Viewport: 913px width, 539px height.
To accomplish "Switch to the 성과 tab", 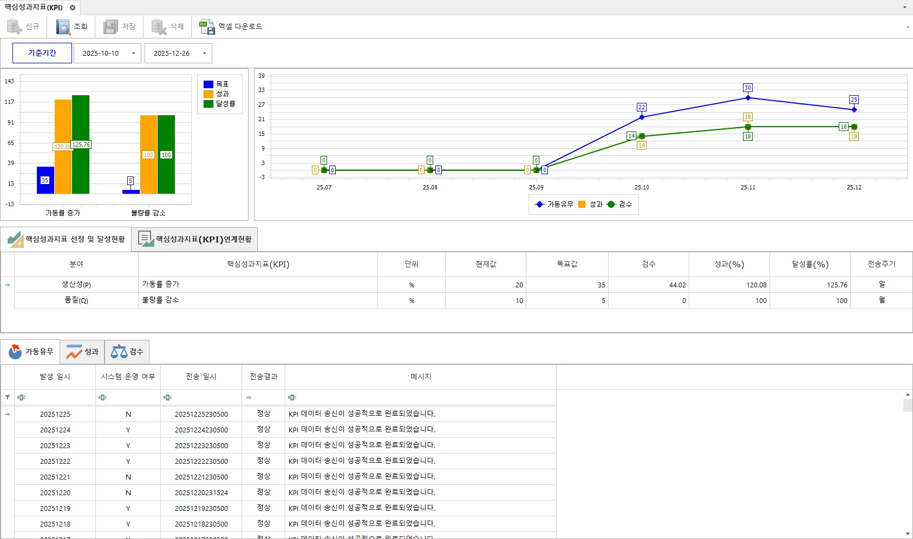I will click(x=82, y=352).
